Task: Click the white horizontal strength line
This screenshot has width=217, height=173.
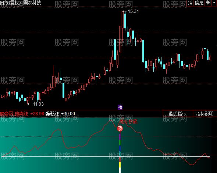Action: 106,157
